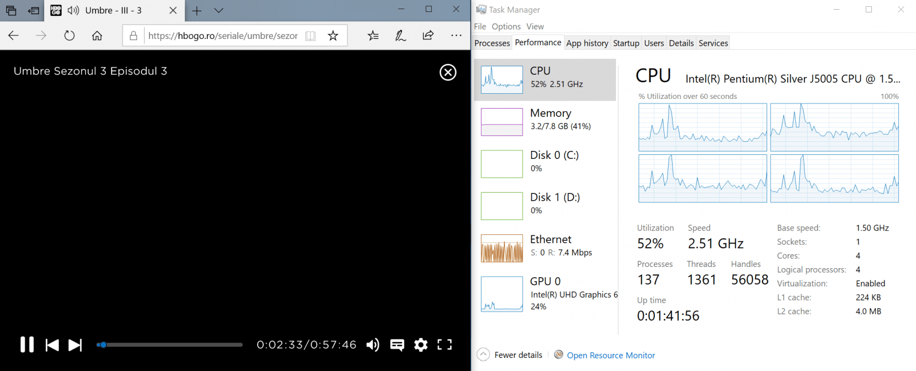Seek along the video progress bar

(x=169, y=345)
